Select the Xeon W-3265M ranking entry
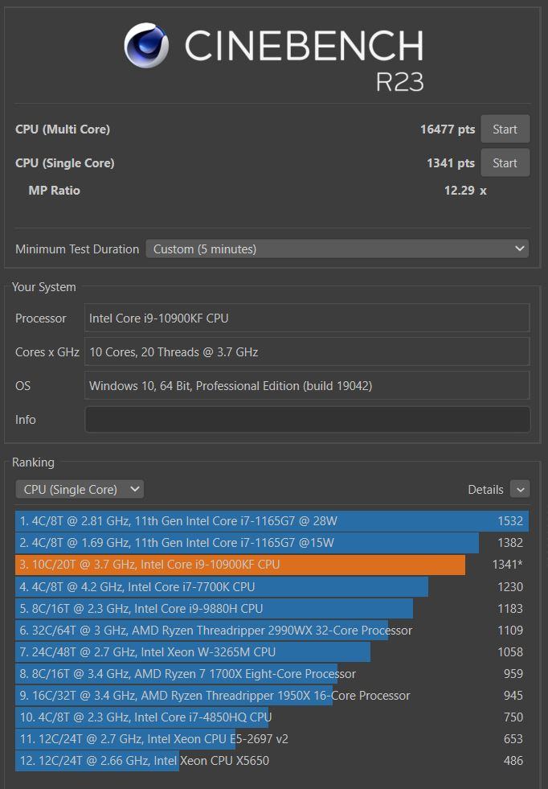The image size is (548, 789). click(272, 651)
